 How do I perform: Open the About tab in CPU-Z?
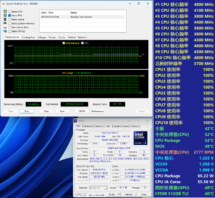pos(135,126)
